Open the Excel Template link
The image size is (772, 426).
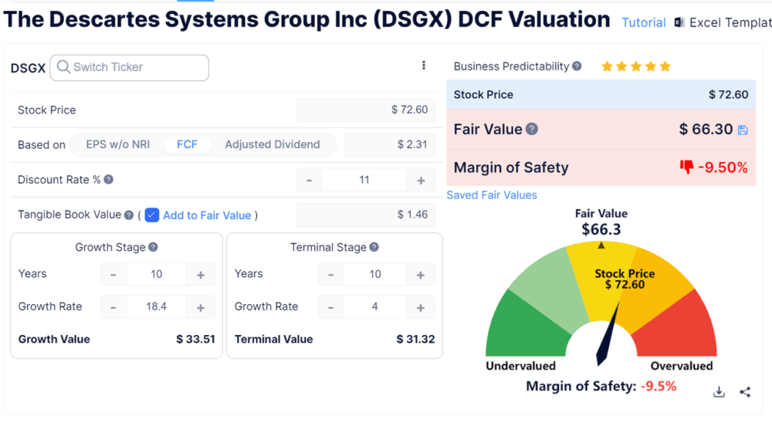730,22
